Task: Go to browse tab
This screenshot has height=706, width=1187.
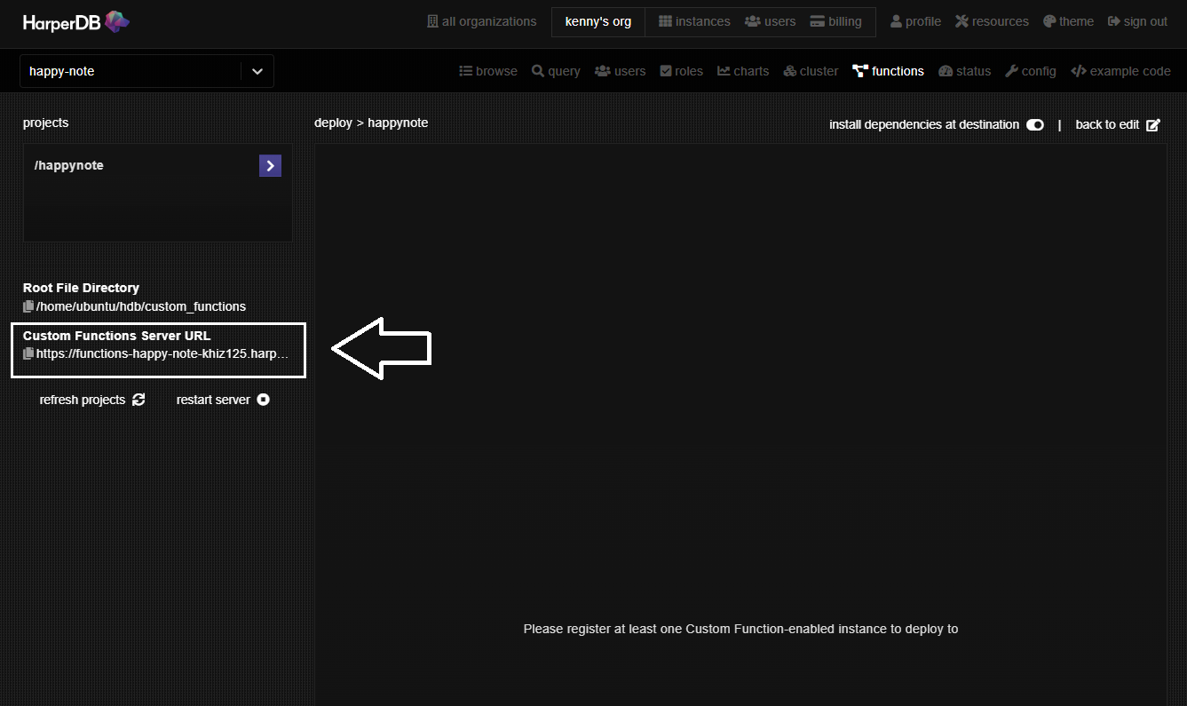Action: click(488, 71)
